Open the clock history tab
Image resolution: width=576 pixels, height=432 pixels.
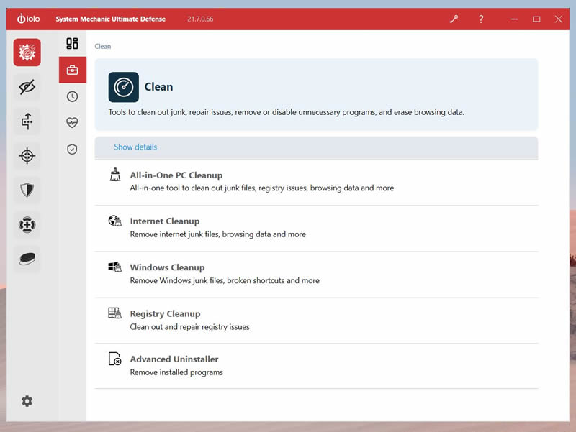point(73,96)
